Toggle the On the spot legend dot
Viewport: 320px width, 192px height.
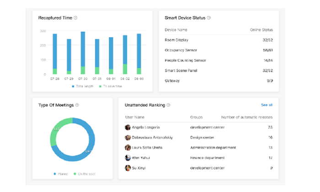[75, 174]
